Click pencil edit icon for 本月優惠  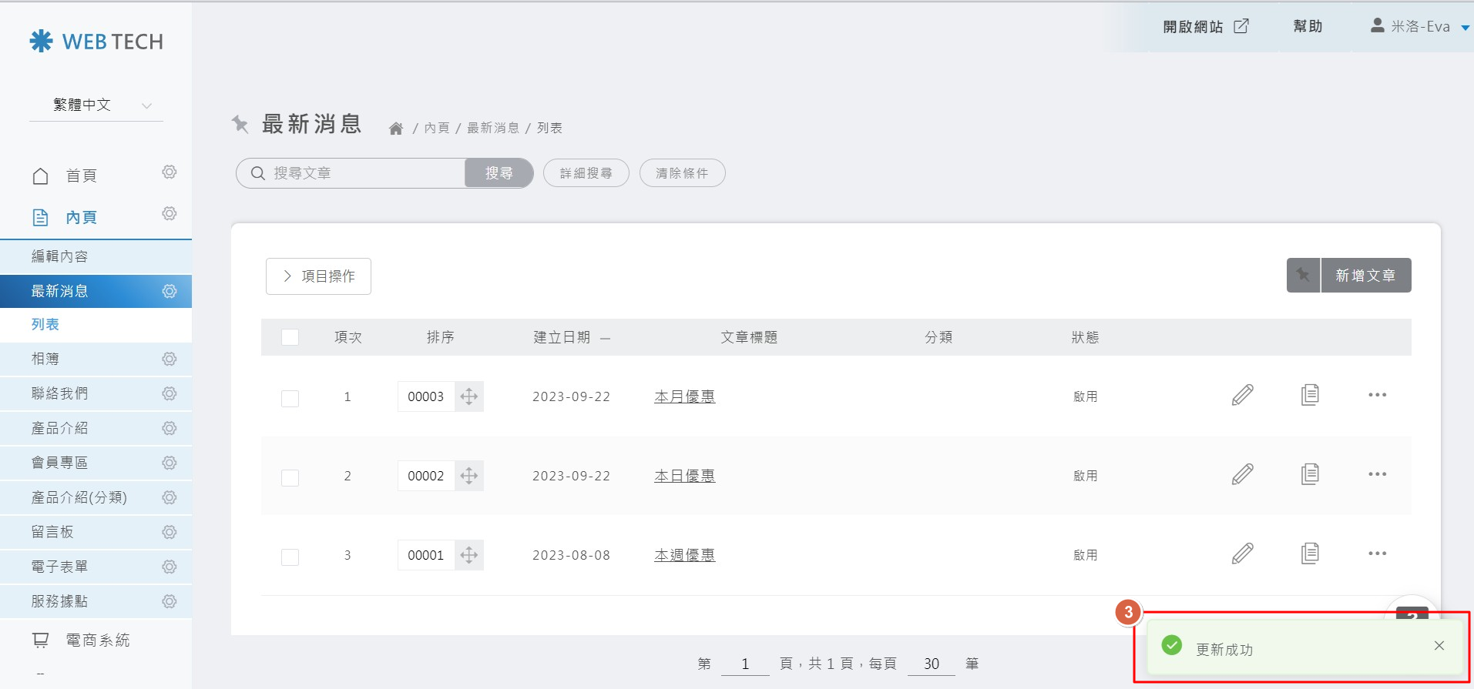pos(1242,395)
